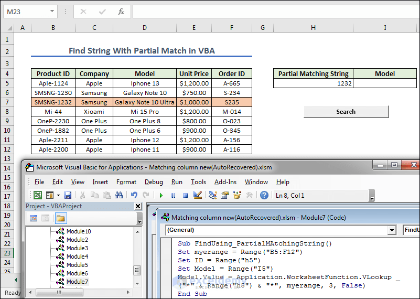The height and width of the screenshot is (299, 420).
Task: Click the Search button on the worksheet
Action: 346,112
